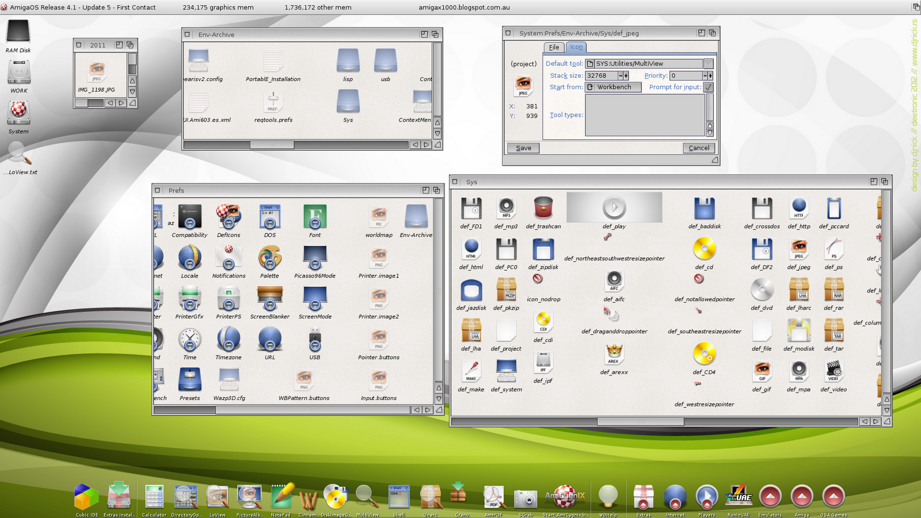The height and width of the screenshot is (518, 921).
Task: Decrease the Stack size value
Action: (x=621, y=76)
